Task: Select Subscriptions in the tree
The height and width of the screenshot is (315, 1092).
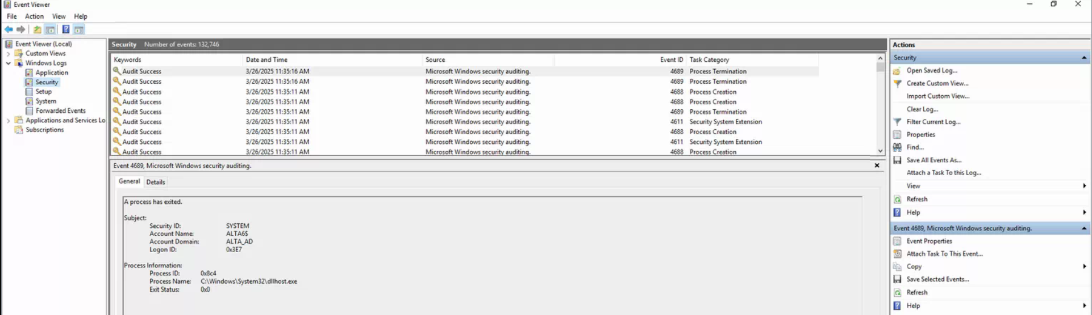Action: pos(44,130)
